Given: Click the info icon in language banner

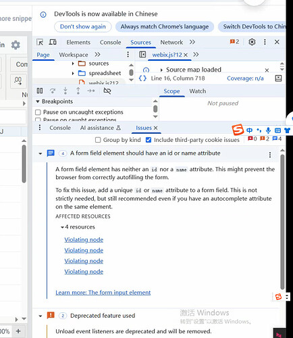Looking at the screenshot, I should [43, 15].
